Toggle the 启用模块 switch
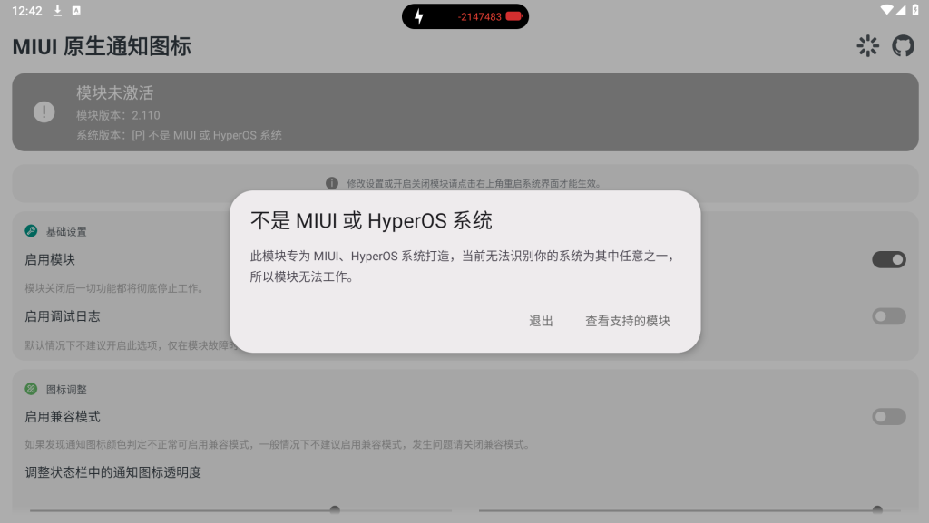The height and width of the screenshot is (523, 929). coord(888,260)
